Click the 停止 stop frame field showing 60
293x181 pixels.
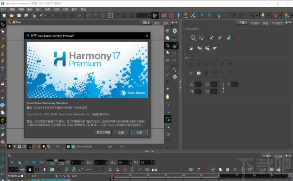(124, 163)
